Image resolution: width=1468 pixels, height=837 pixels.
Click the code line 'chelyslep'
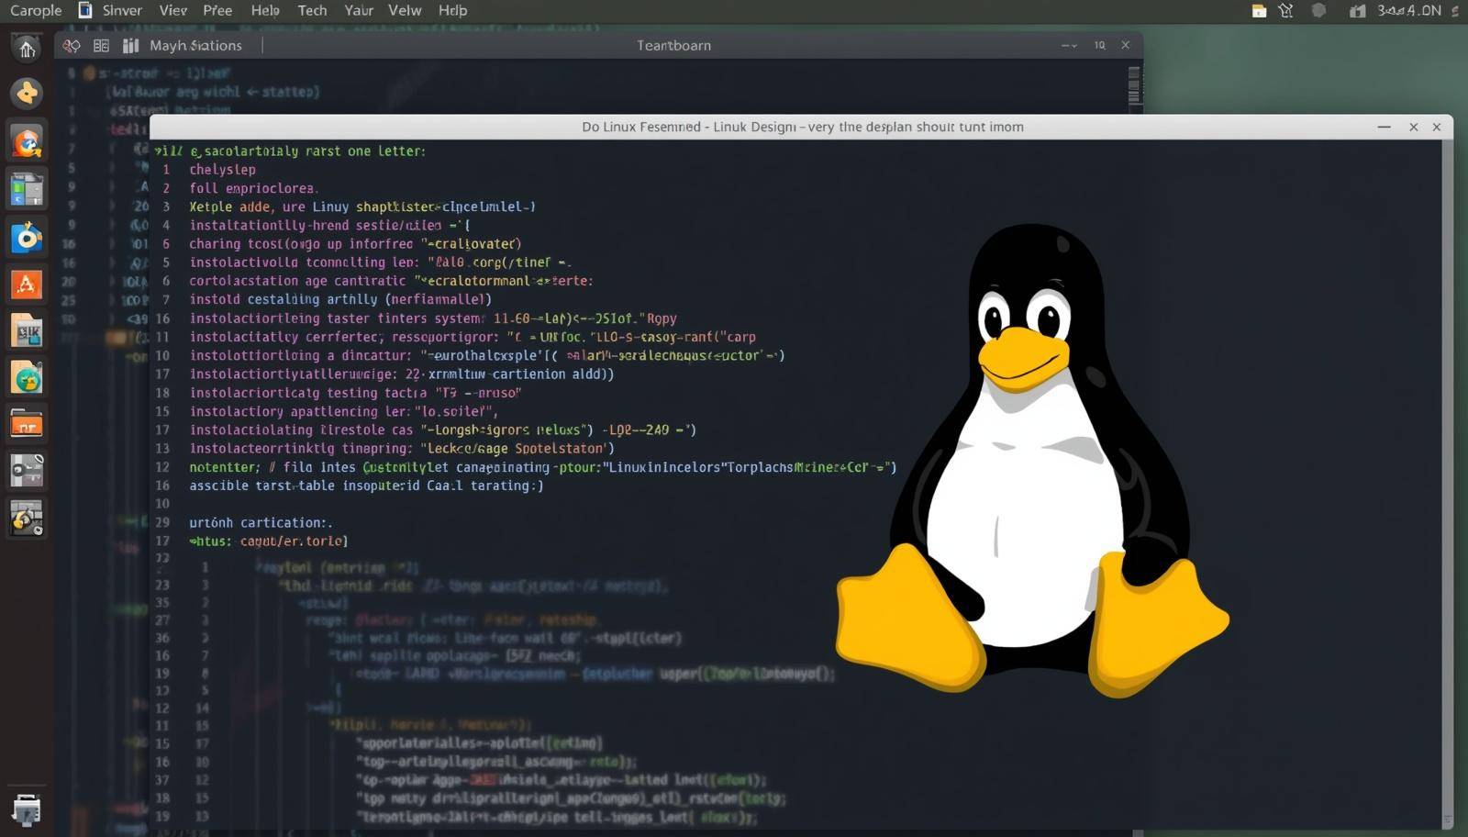pyautogui.click(x=223, y=170)
